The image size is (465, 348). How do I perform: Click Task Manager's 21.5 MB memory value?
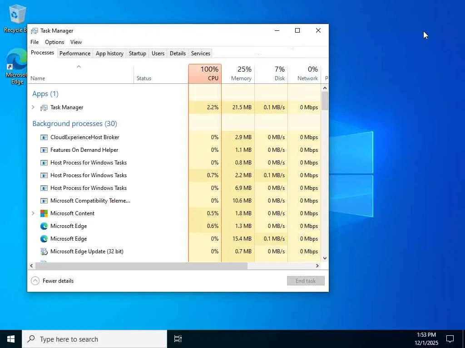(242, 107)
